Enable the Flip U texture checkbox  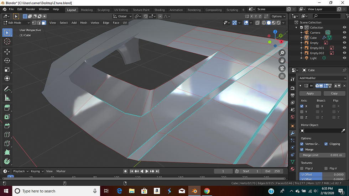(302, 169)
